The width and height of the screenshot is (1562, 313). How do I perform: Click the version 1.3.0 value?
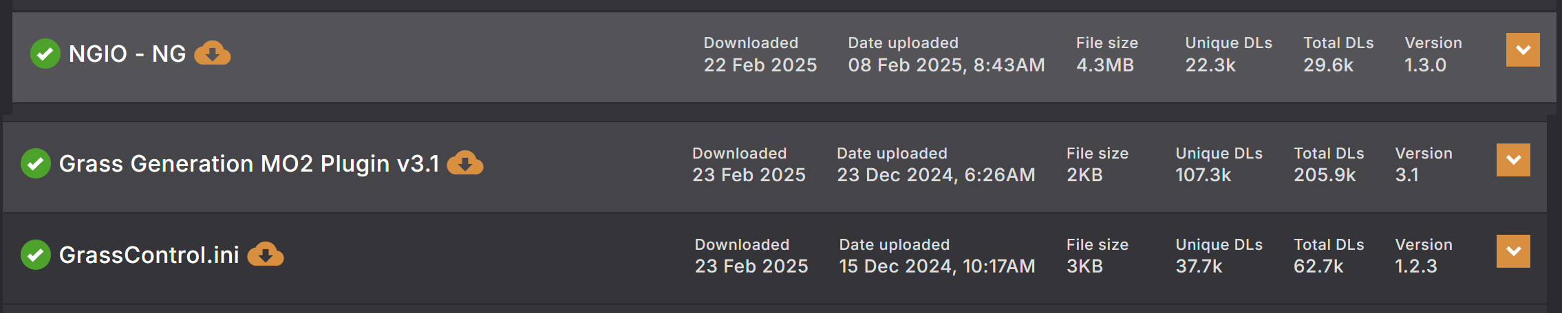coord(1425,65)
